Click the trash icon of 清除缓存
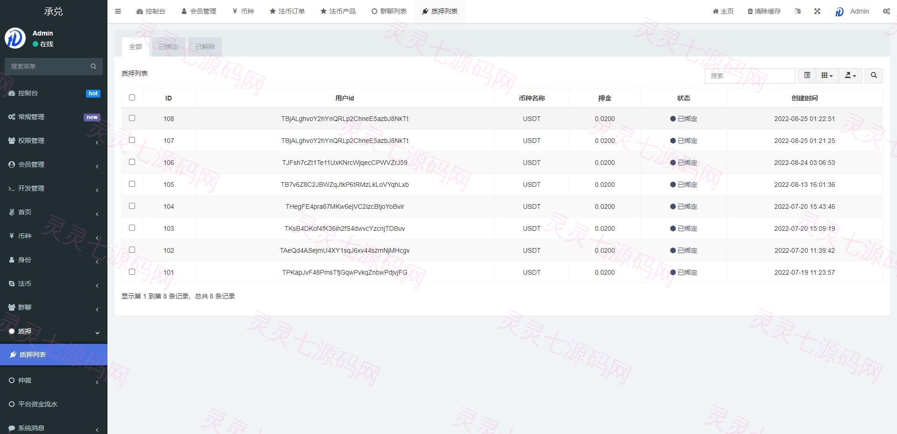Viewport: 897px width, 434px height. pos(750,11)
